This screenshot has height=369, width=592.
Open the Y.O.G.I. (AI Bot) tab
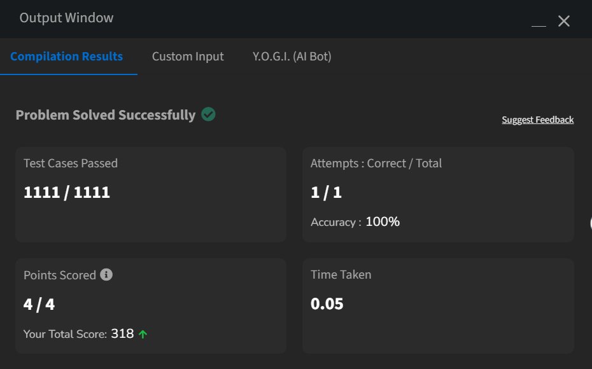(292, 57)
